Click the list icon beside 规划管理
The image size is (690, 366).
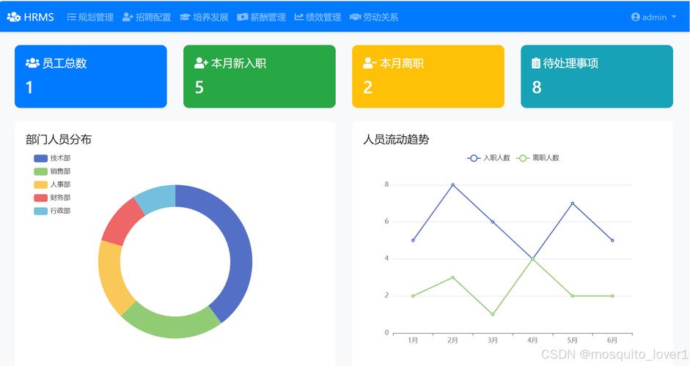coord(71,17)
